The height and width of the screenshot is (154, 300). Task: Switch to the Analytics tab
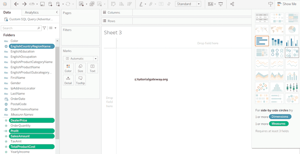[x=32, y=13]
